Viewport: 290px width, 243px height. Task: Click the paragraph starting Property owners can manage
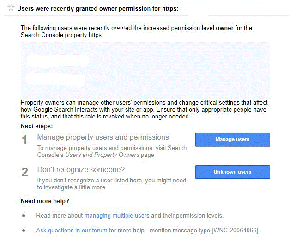click(x=144, y=110)
